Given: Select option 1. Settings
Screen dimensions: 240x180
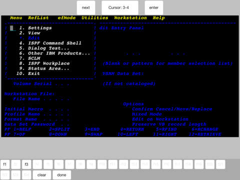Looking at the screenshot, I should (x=35, y=28).
